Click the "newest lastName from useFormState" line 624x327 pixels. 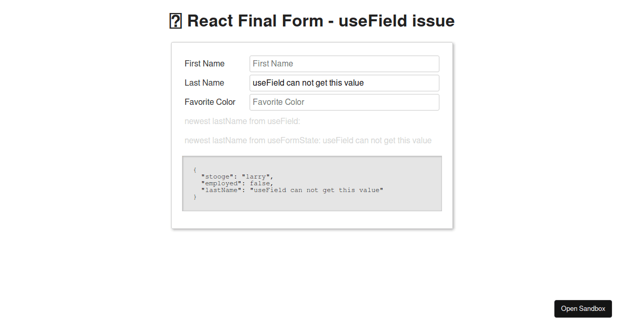[308, 141]
